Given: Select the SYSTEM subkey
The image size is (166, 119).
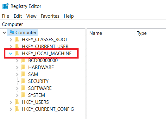Looking at the screenshot, I should 36,95.
